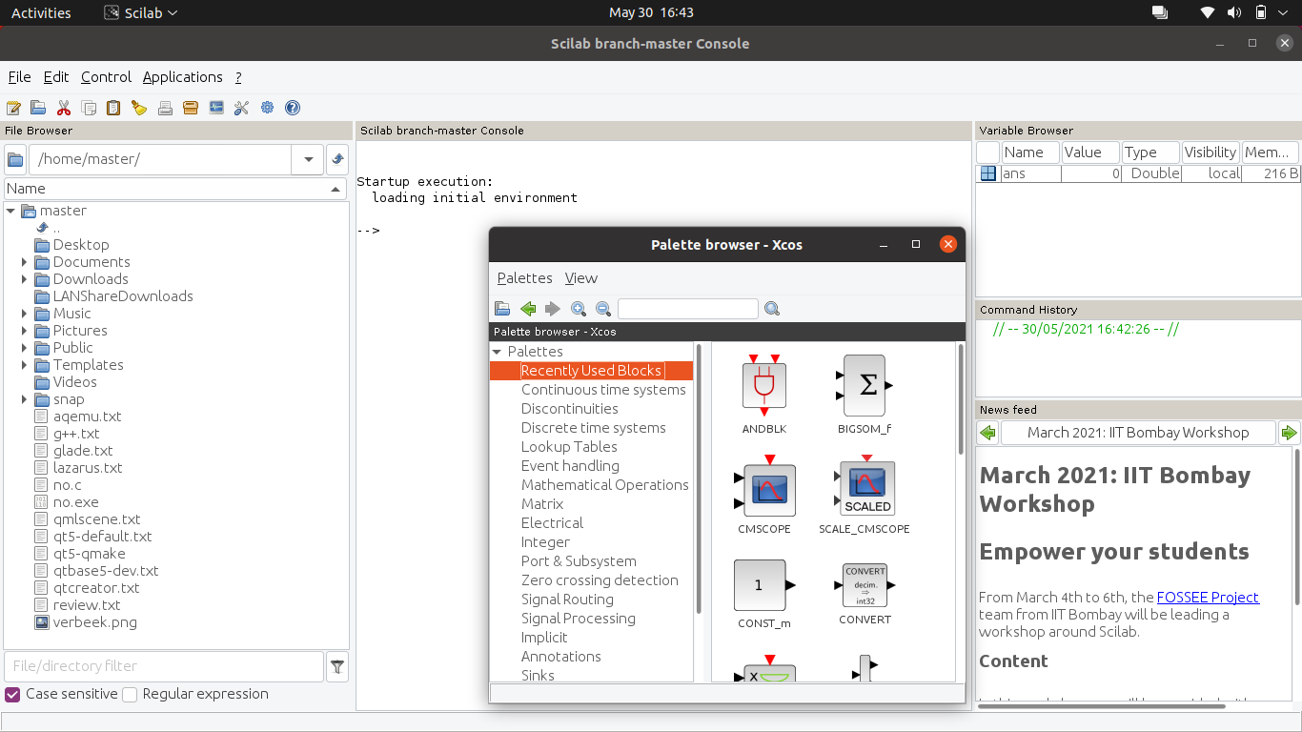Select Mathematical Operations palette
The image size is (1302, 732).
tap(604, 485)
